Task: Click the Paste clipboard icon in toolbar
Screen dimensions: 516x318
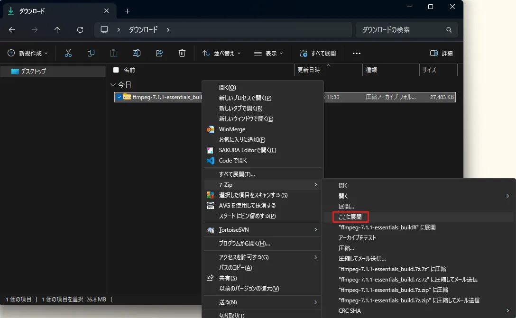Action: (113, 53)
